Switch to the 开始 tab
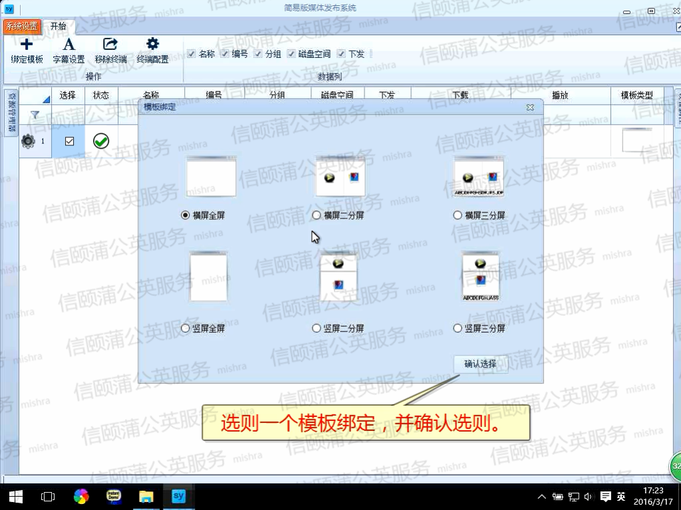681x510 pixels. tap(59, 26)
